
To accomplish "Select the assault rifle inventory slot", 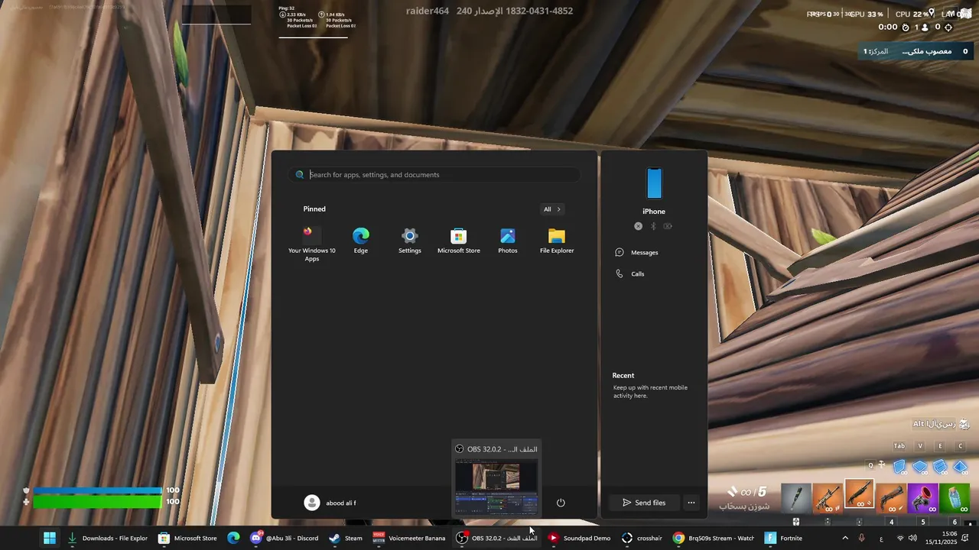I will click(x=827, y=498).
